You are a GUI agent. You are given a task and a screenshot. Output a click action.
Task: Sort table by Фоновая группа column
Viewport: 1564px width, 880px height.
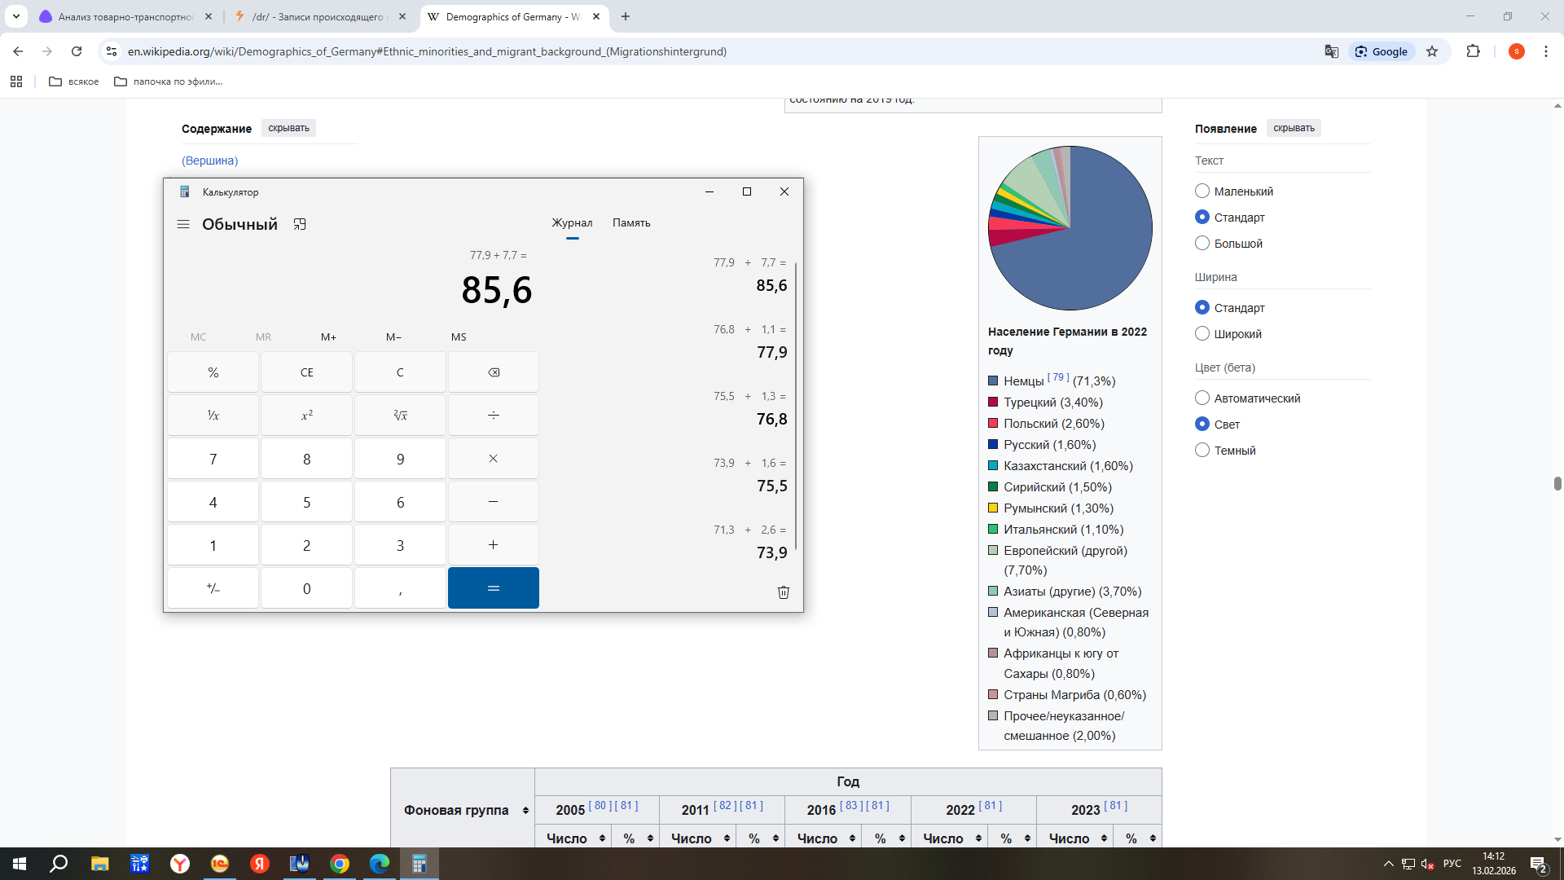pyautogui.click(x=525, y=810)
